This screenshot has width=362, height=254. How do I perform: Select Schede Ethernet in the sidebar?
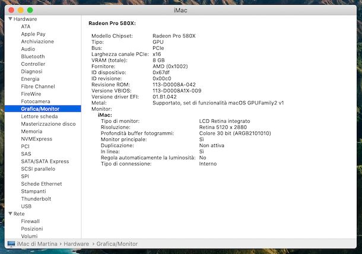pos(42,184)
